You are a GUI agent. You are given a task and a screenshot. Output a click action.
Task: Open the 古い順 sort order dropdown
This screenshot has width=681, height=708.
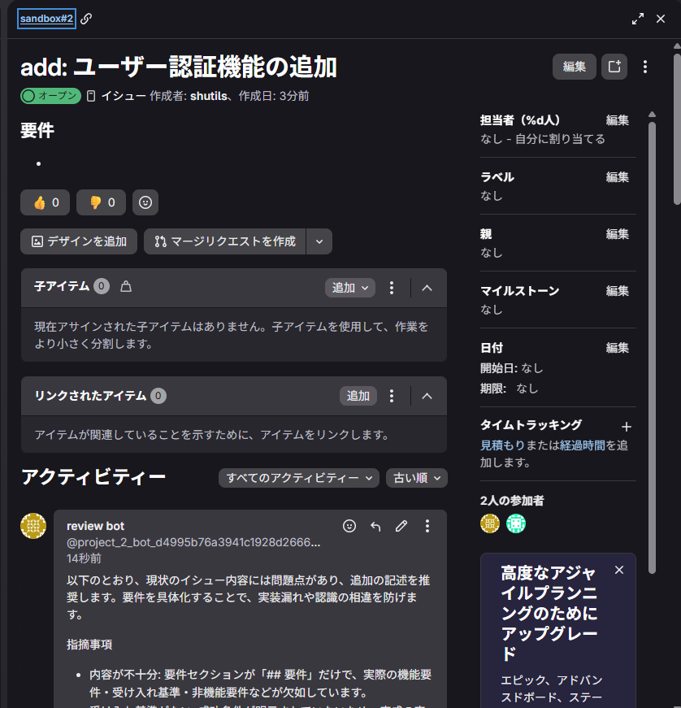tap(416, 478)
